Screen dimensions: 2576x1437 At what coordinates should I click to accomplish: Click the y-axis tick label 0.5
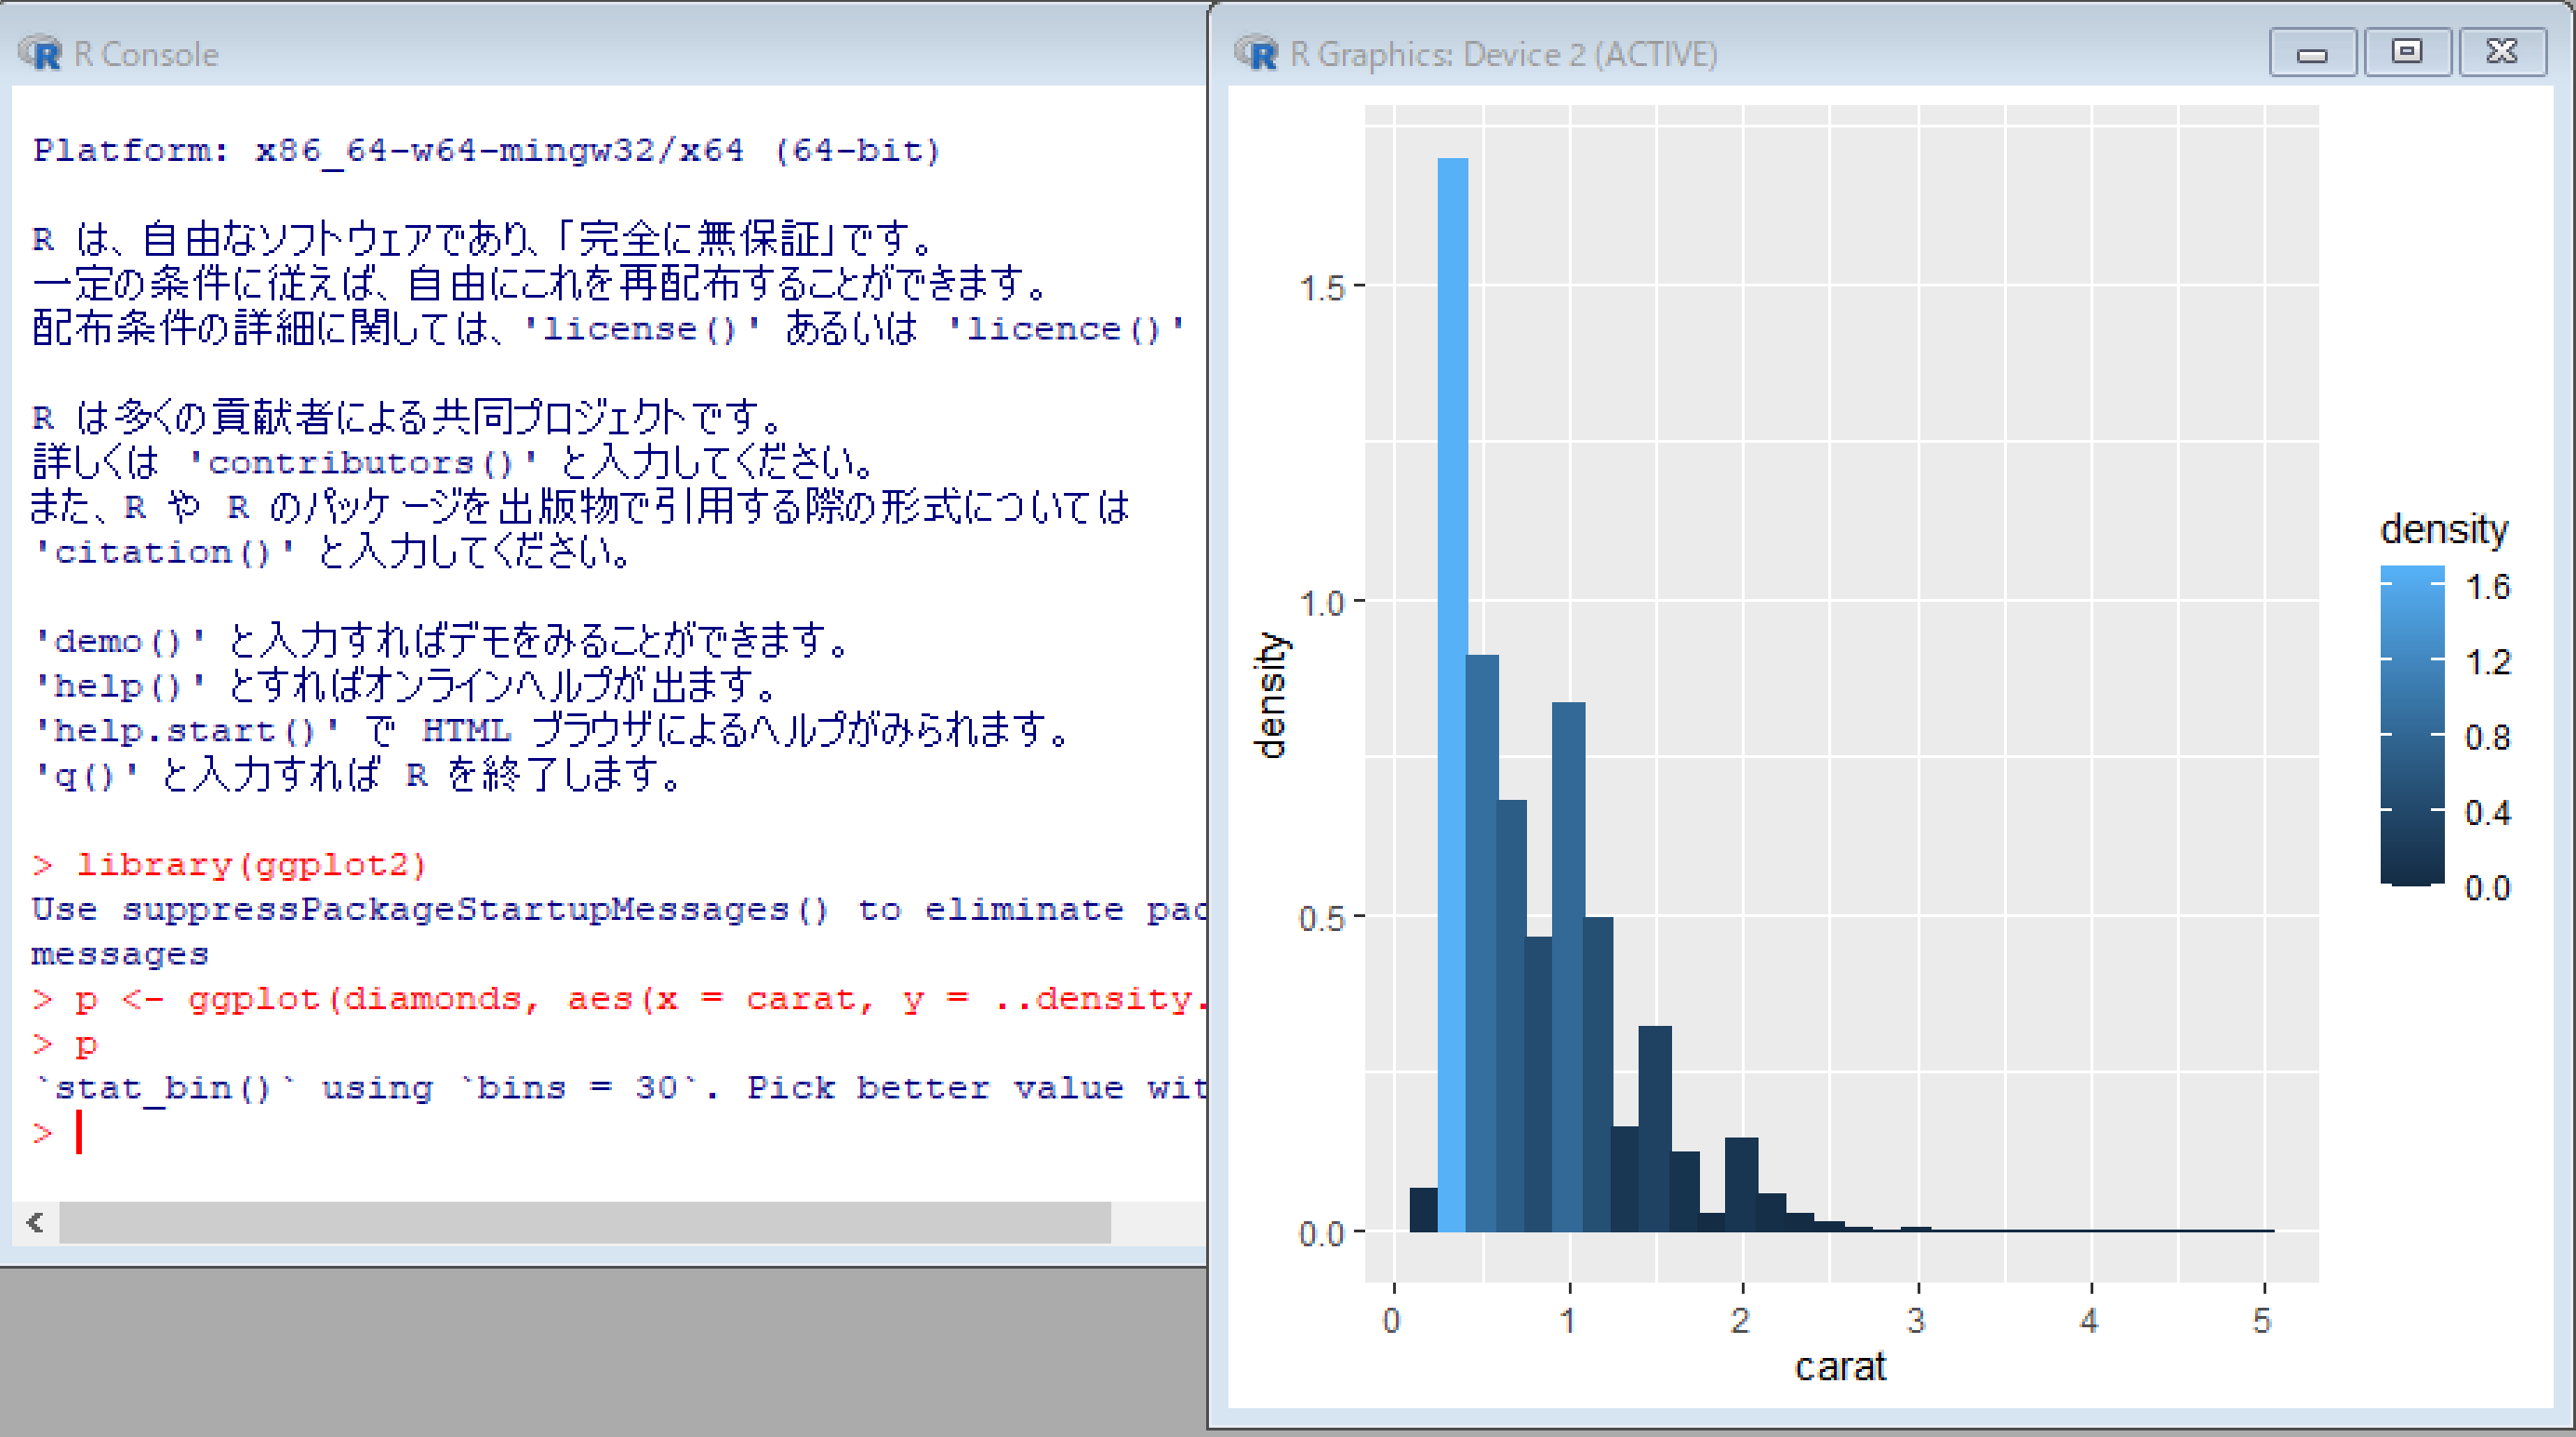pos(1321,918)
